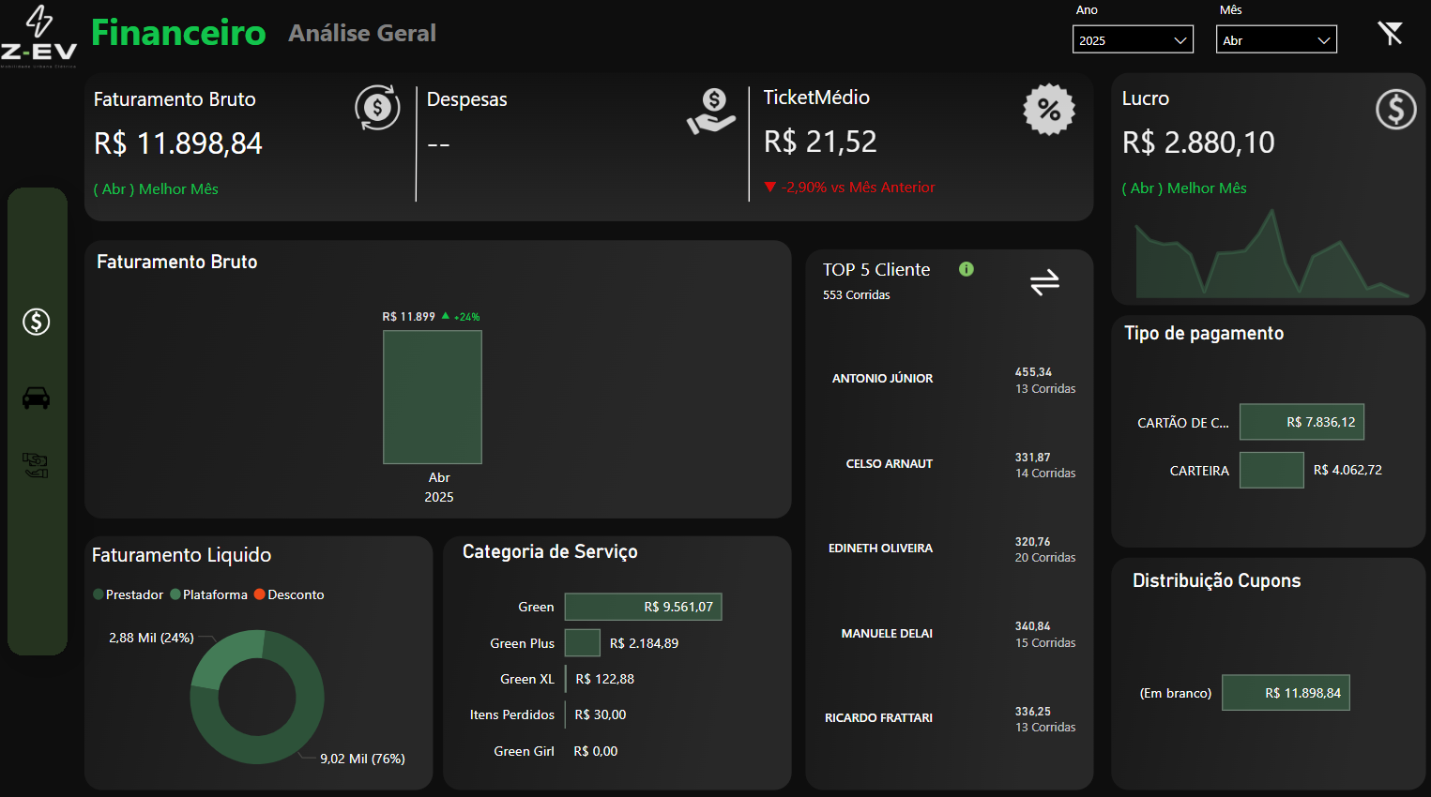Click the Financeiro title
The image size is (1431, 797).
[178, 33]
